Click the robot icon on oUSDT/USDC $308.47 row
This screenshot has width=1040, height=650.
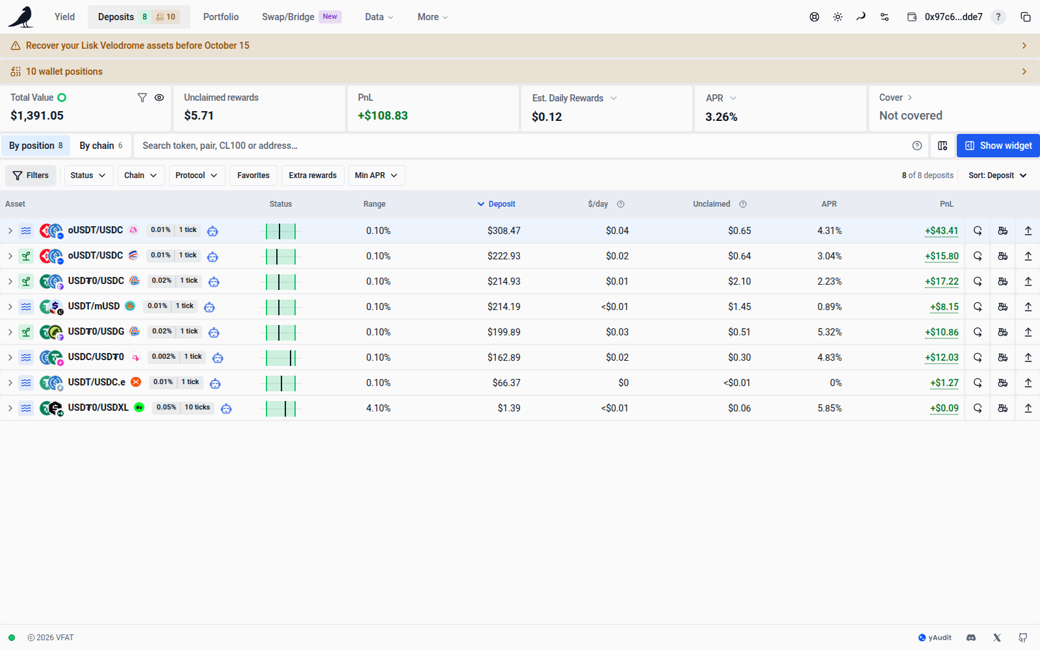point(213,231)
